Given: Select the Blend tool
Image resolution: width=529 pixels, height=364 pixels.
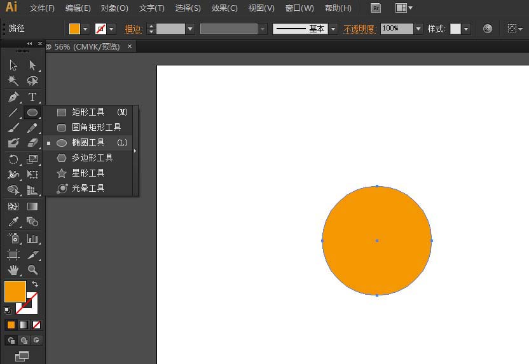Looking at the screenshot, I should click(32, 222).
